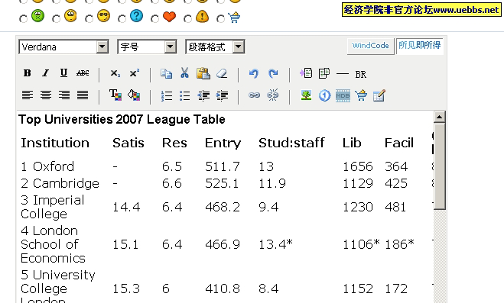Click the blue circled number 1 icon
Screen dimensions: 504x303
324,95
